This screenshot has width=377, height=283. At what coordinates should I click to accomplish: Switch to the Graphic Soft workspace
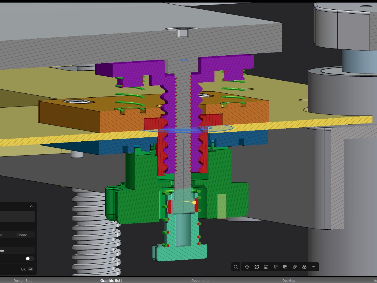pyautogui.click(x=111, y=280)
